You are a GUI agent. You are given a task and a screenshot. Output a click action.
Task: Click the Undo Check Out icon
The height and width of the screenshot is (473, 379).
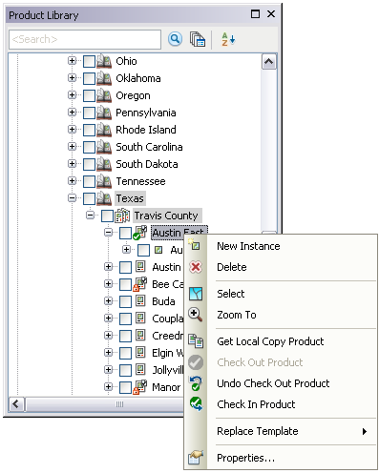[x=196, y=383]
